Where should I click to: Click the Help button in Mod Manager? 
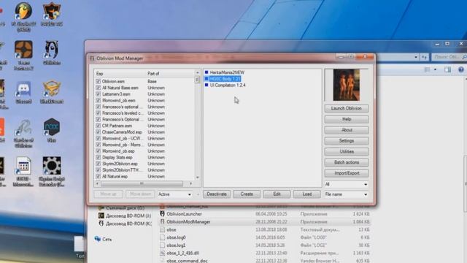(347, 119)
